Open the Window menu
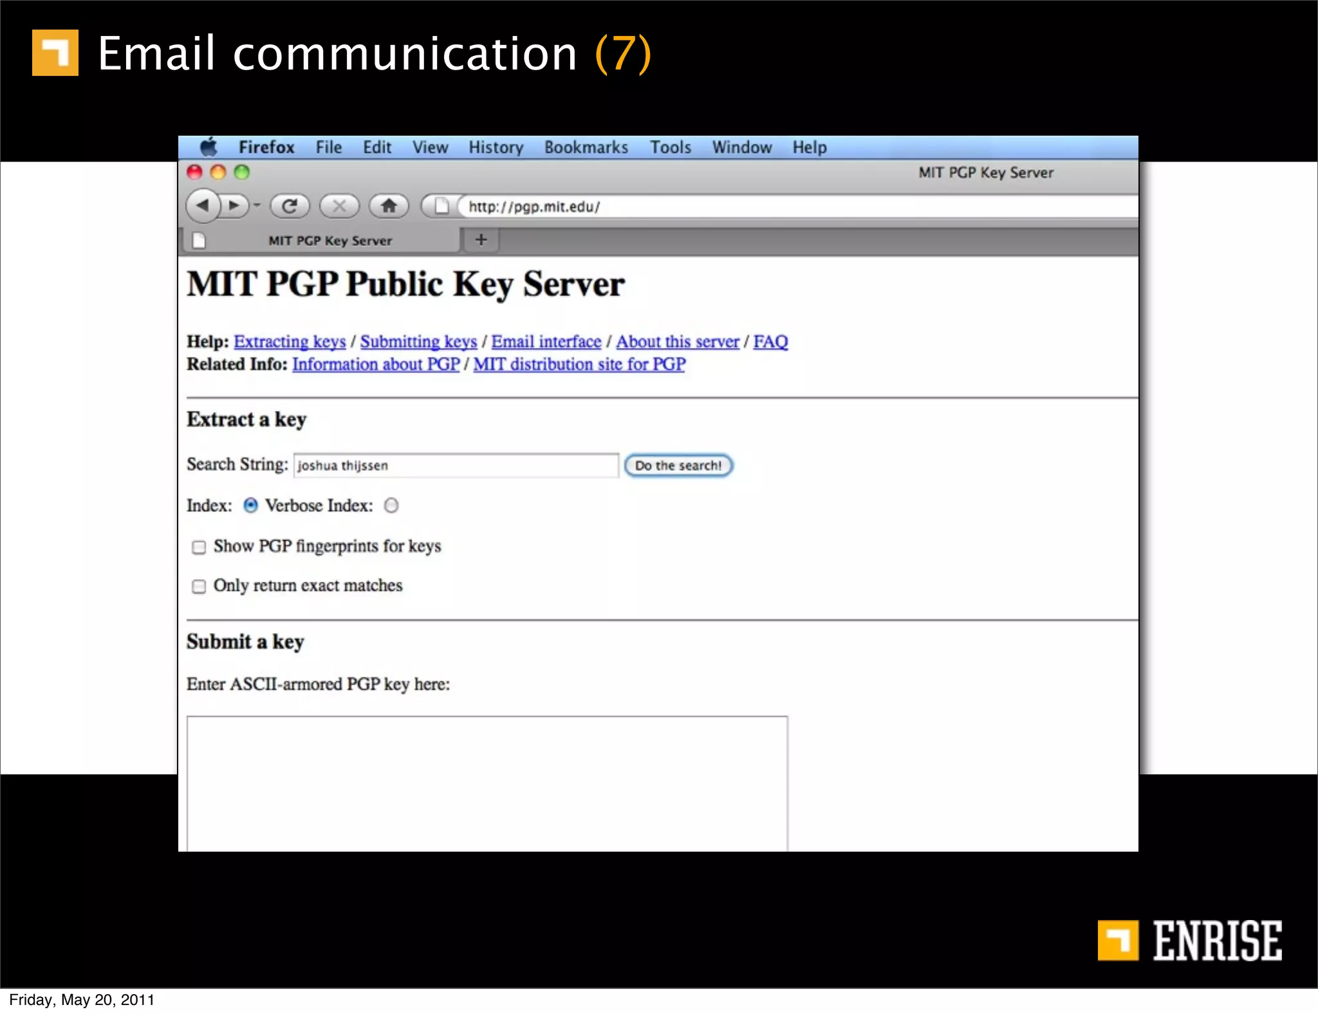 click(x=741, y=147)
